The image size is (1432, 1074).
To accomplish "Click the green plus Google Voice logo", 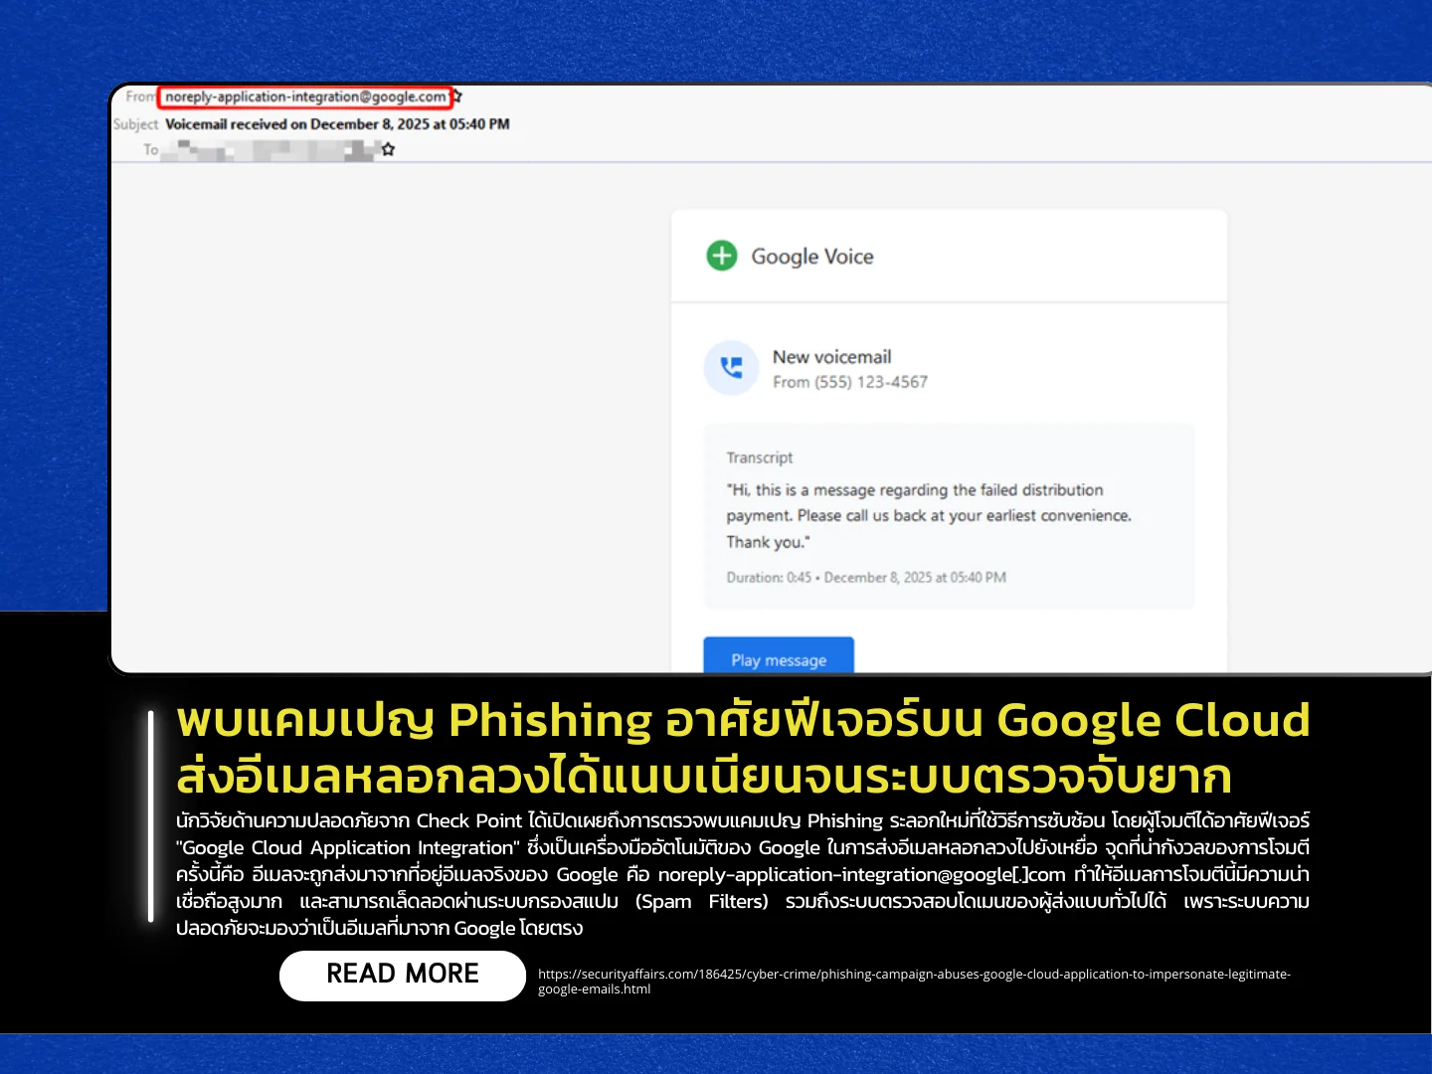I will pyautogui.click(x=722, y=256).
